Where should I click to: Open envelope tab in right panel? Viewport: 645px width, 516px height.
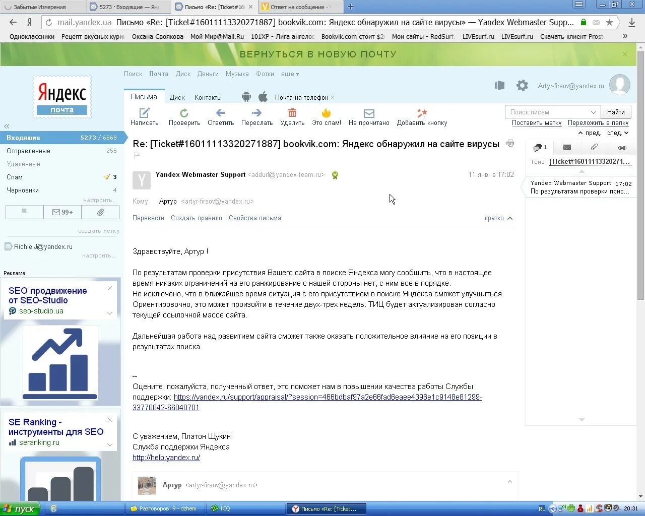click(x=567, y=147)
